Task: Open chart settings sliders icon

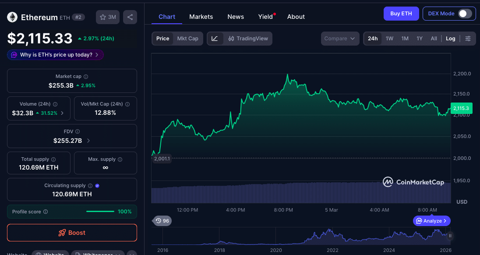Action: (468, 39)
